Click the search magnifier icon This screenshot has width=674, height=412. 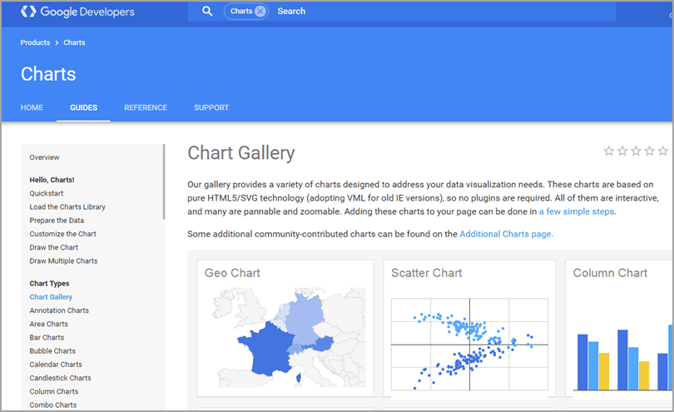click(x=207, y=11)
